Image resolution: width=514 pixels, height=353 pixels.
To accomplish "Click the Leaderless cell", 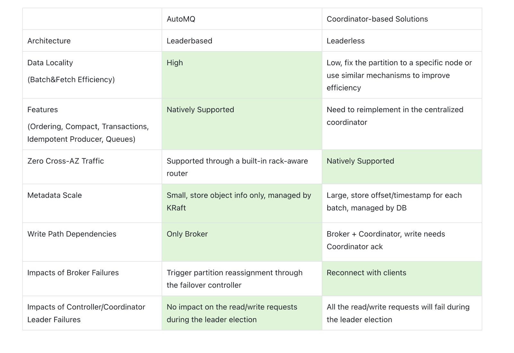I will [346, 41].
